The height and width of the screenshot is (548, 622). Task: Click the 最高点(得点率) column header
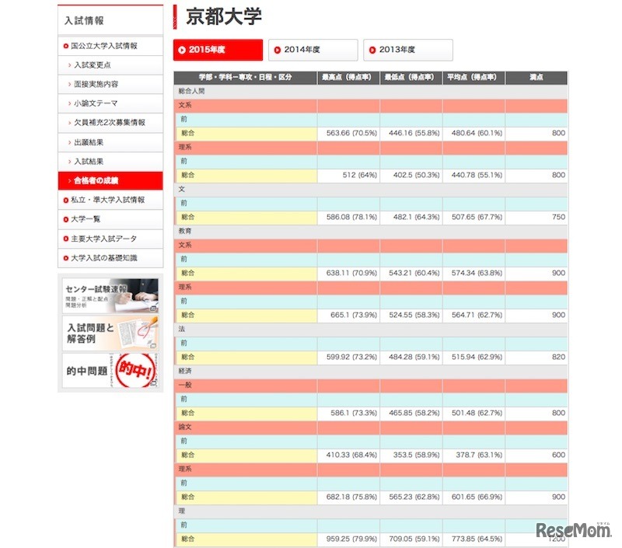pos(348,77)
